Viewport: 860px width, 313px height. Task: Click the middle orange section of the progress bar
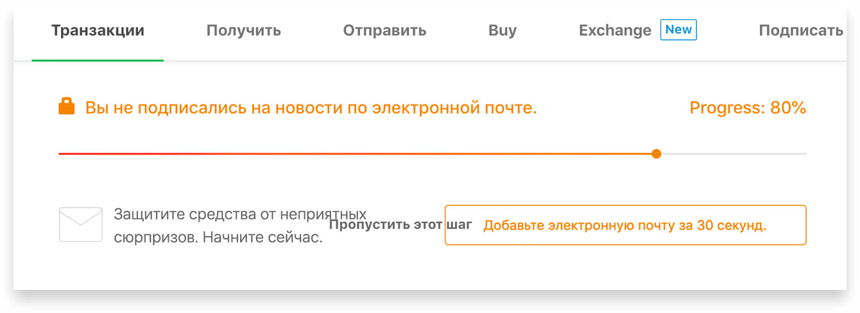(385, 154)
